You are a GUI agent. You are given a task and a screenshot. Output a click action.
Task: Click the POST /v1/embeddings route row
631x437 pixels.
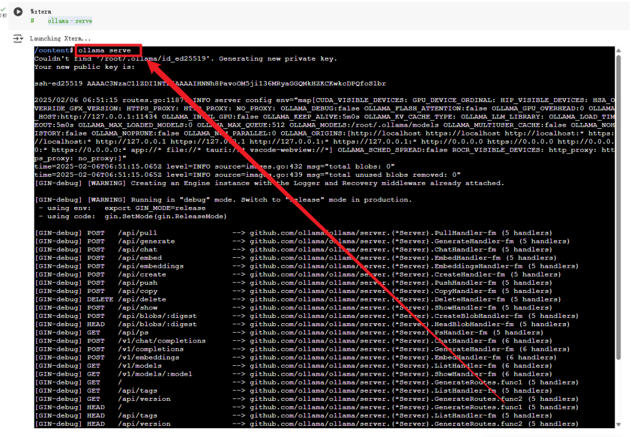pyautogui.click(x=296, y=358)
